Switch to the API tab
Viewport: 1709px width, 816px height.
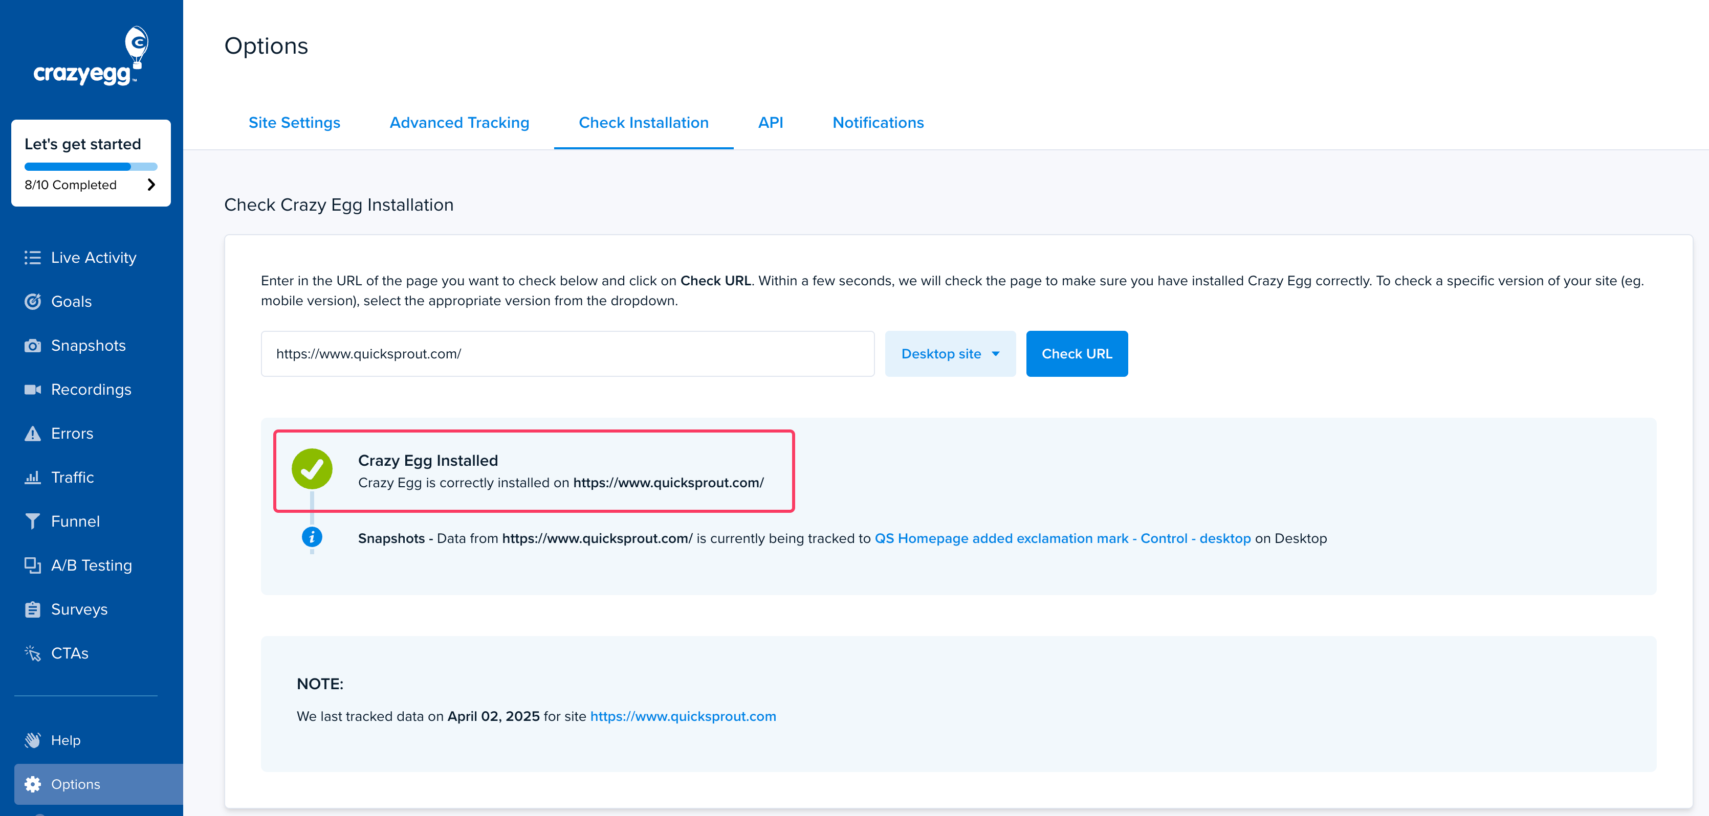(x=770, y=123)
